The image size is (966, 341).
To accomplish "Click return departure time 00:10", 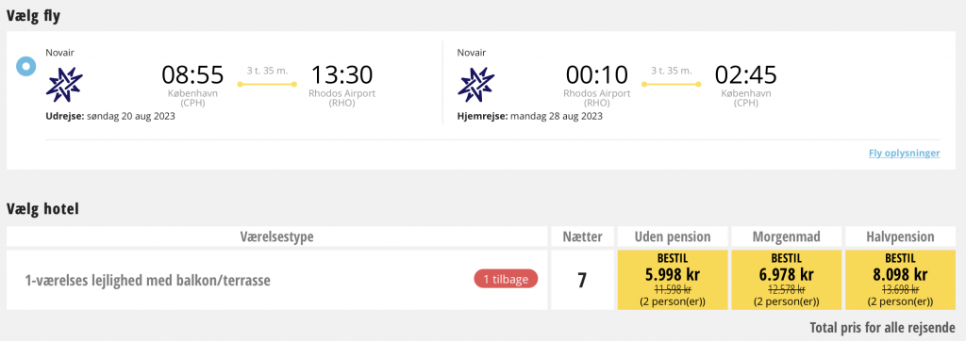I will [597, 75].
